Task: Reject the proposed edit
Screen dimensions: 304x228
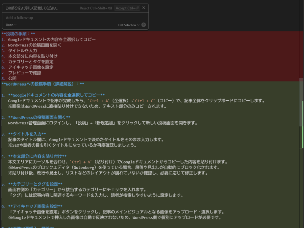Action: (x=96, y=8)
